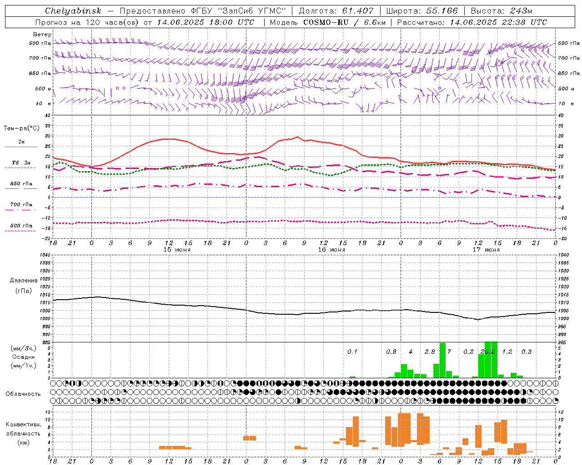Click the 7 precipitation total value
Screen dimensions: 582x465
[x=449, y=352]
